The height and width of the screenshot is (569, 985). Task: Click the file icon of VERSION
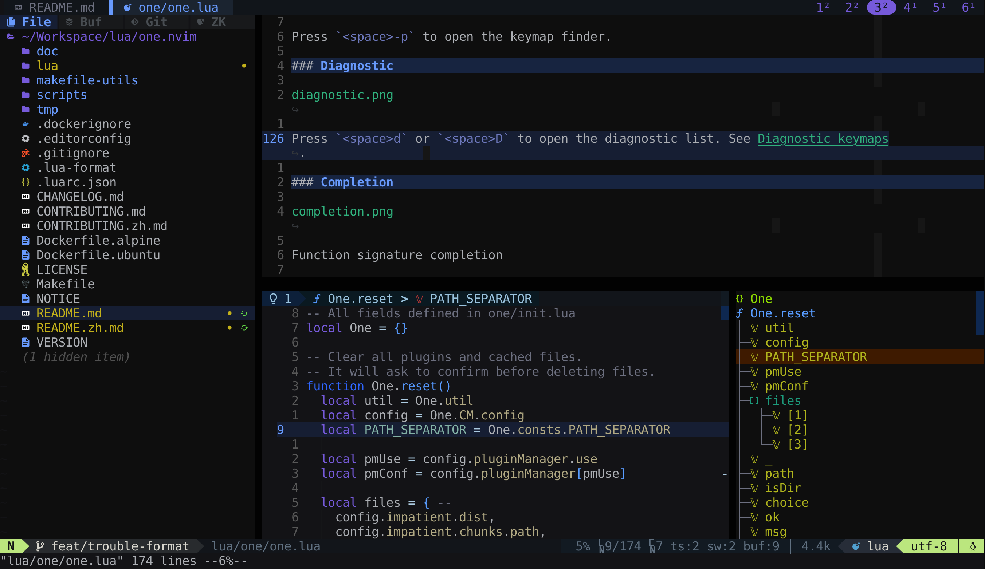(x=25, y=343)
